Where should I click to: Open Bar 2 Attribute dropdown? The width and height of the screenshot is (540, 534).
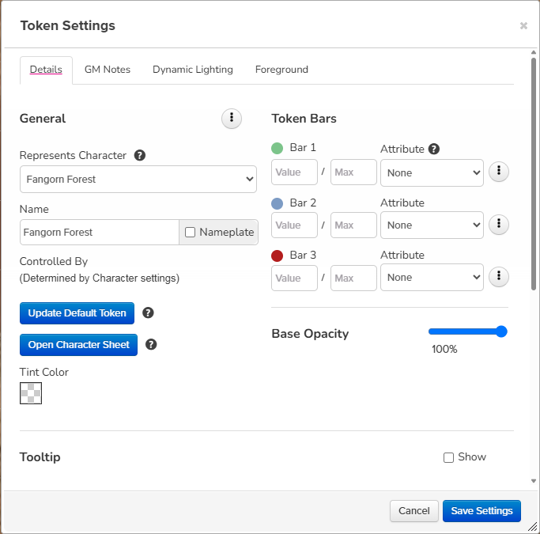pyautogui.click(x=432, y=225)
